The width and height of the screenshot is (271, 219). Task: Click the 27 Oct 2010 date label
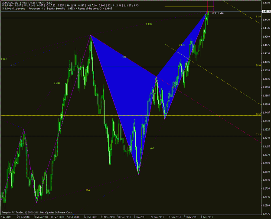pos(91,217)
